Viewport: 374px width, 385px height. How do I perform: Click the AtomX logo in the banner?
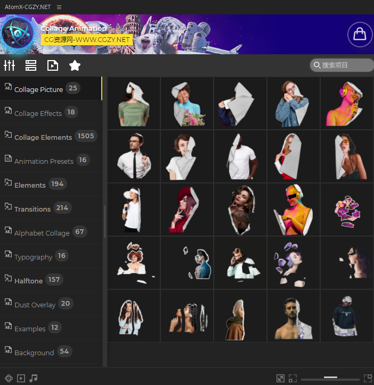pos(17,33)
